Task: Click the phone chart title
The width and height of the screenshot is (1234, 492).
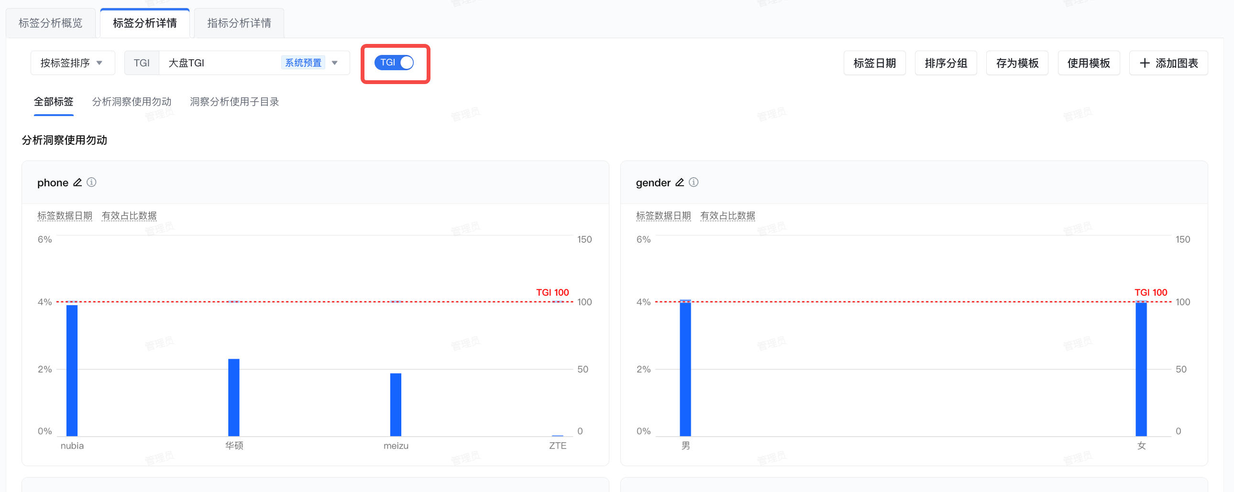Action: coord(53,182)
